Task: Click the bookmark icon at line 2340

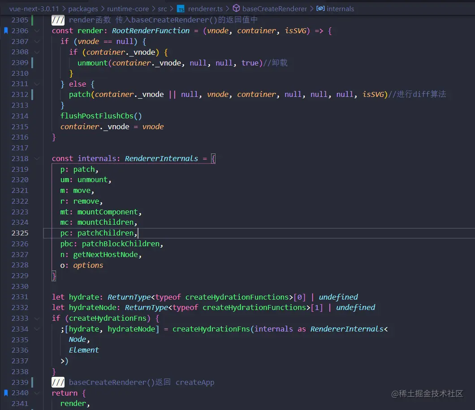Action: click(x=6, y=393)
